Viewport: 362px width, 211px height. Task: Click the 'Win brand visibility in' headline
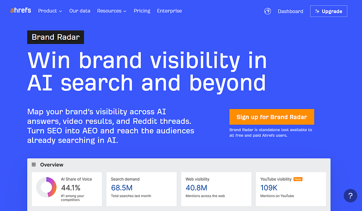147,61
